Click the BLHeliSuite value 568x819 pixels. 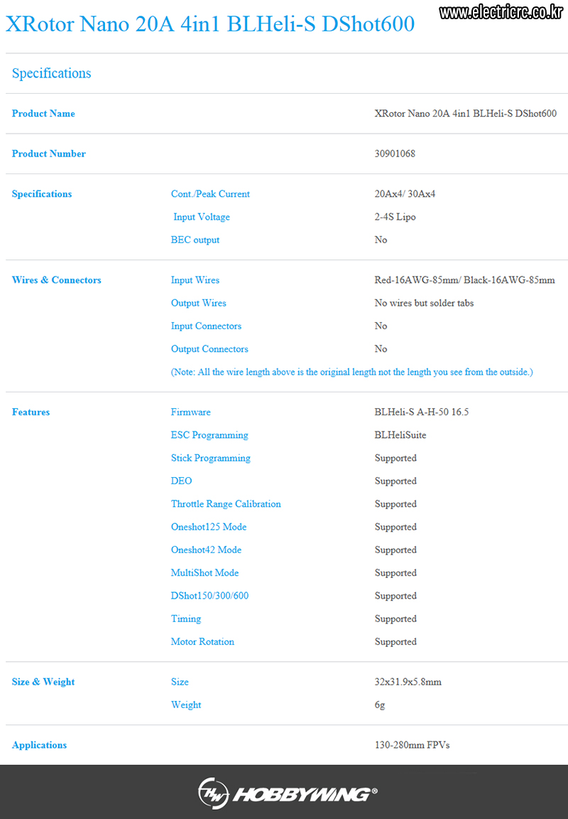(x=400, y=435)
